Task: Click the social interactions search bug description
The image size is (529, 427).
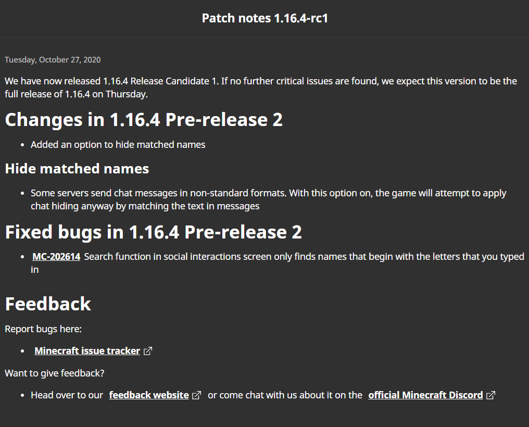Action: (x=304, y=257)
